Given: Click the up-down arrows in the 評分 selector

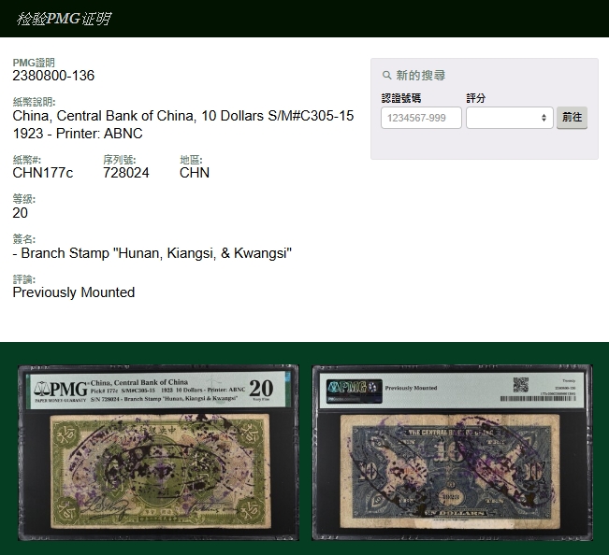Looking at the screenshot, I should (544, 118).
